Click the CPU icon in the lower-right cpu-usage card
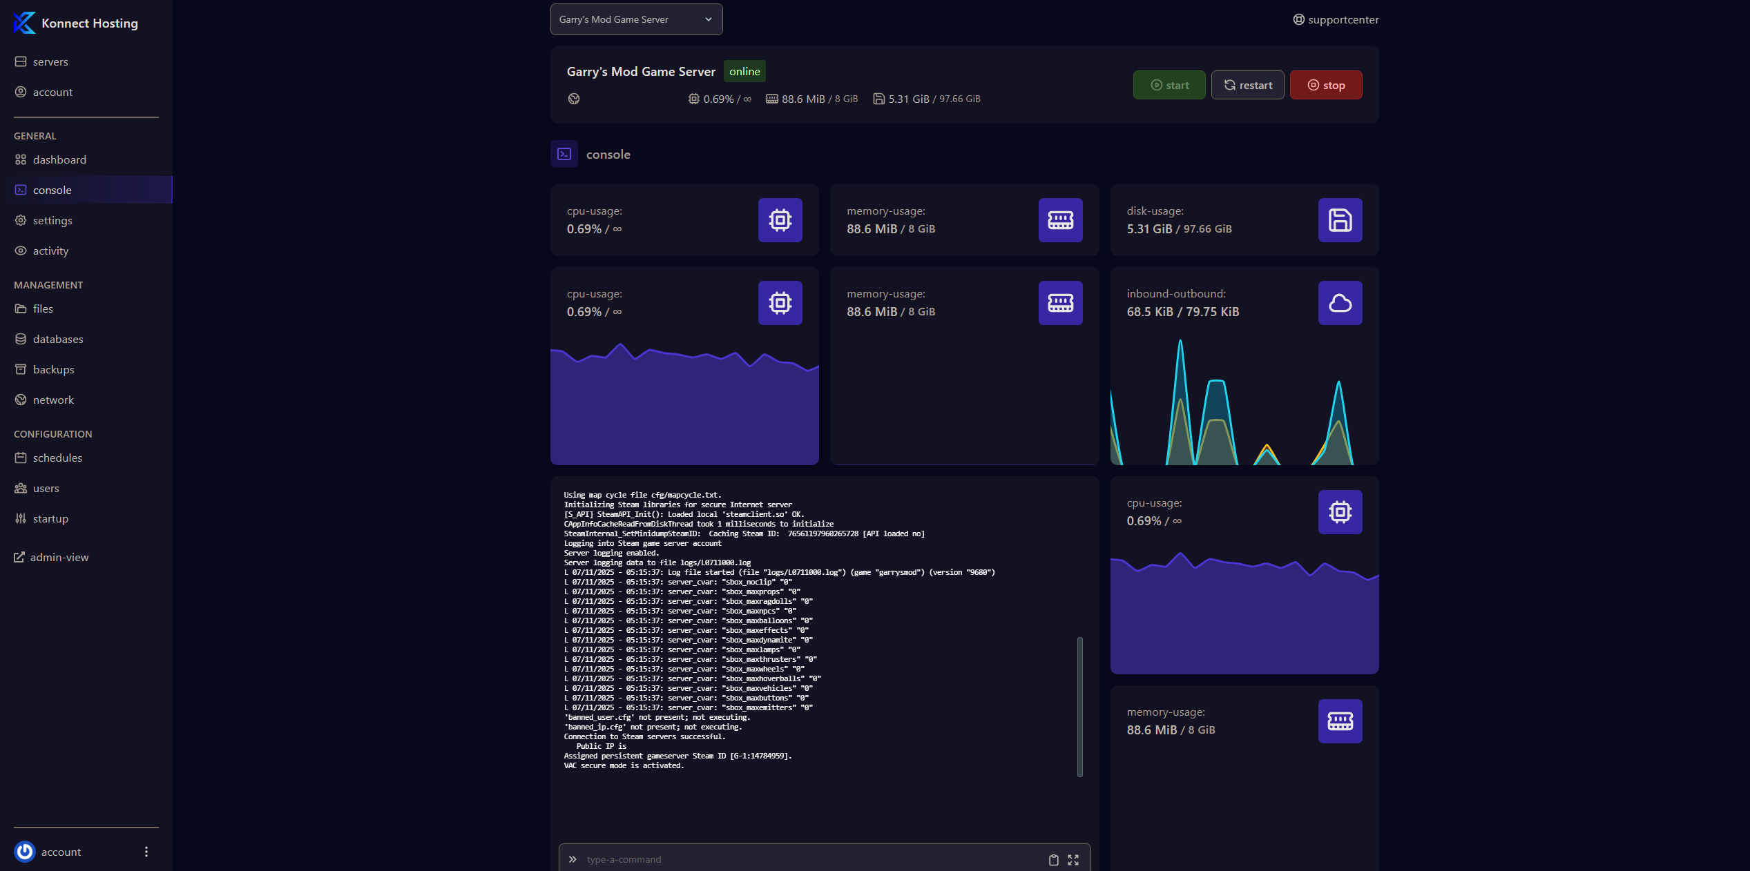1750x871 pixels. pos(1340,512)
